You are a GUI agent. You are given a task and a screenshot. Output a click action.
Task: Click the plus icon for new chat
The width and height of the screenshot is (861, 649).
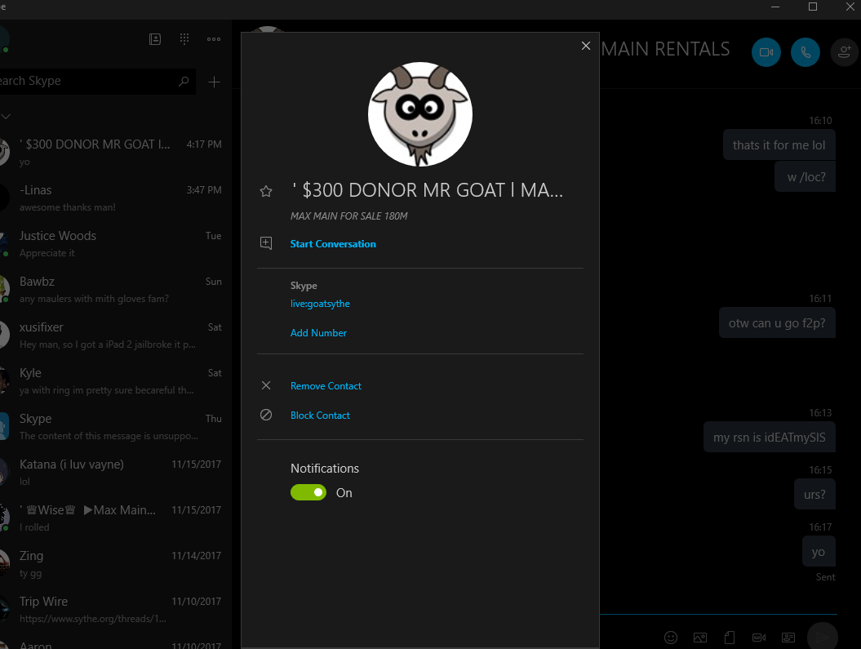[x=214, y=82]
